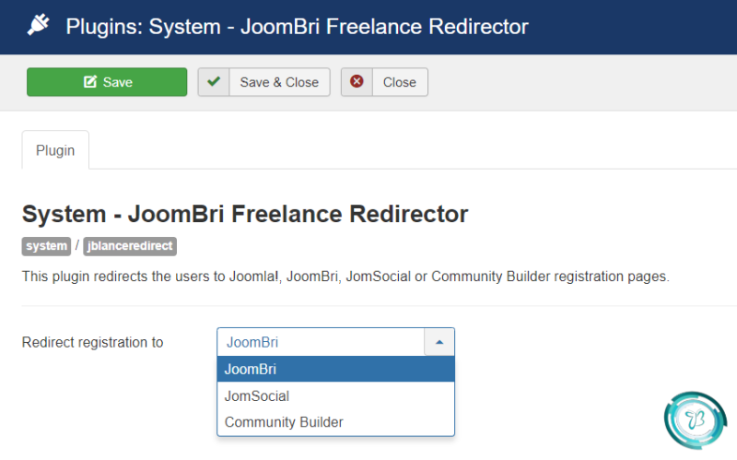Collapse the redirect dropdown via arrow
The width and height of the screenshot is (737, 460).
(439, 342)
